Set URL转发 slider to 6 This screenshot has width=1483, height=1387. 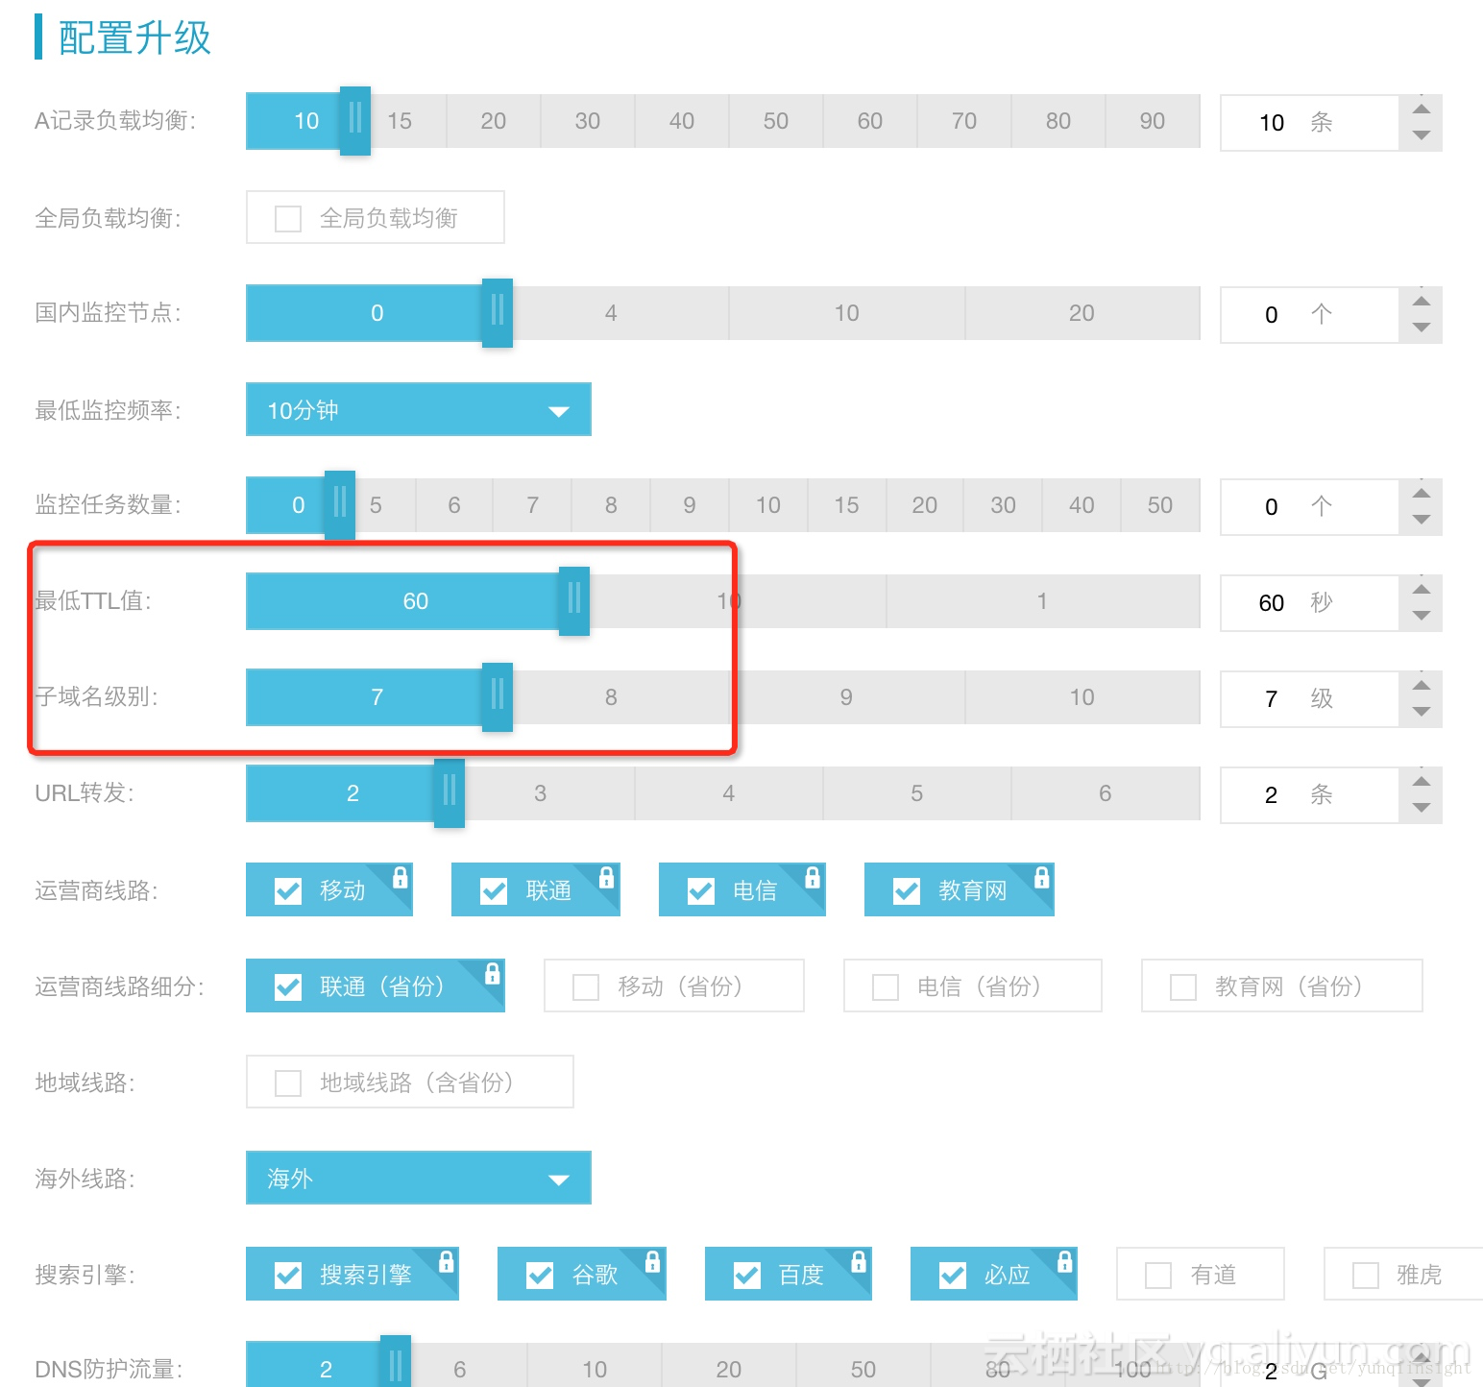1106,793
